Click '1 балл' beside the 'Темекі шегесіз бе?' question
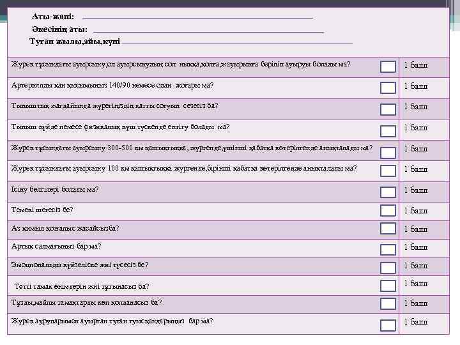This screenshot has width=460, height=345. click(416, 211)
